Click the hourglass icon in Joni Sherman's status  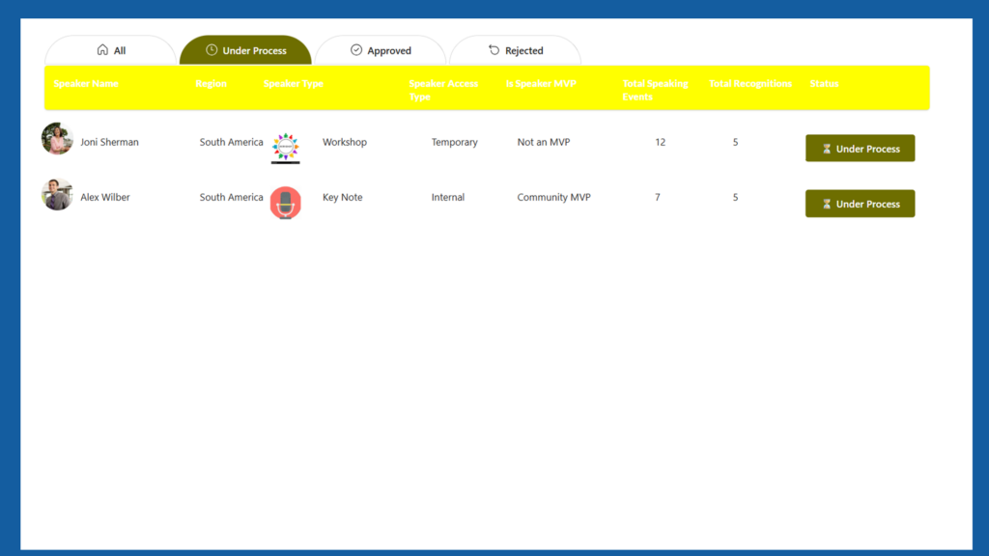point(827,149)
